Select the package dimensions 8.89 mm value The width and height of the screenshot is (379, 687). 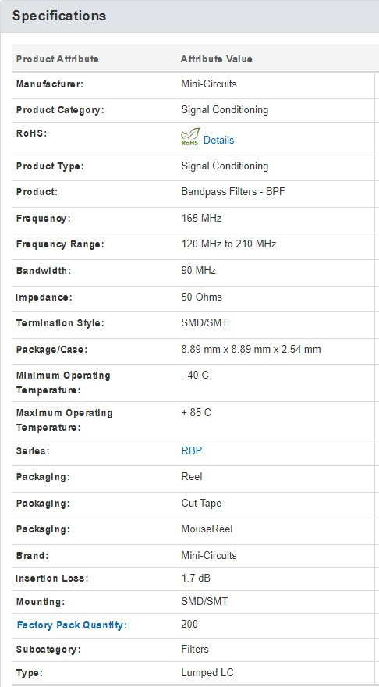(251, 350)
